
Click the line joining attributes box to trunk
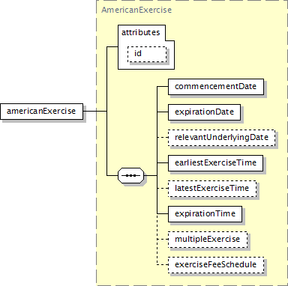(x=112, y=46)
